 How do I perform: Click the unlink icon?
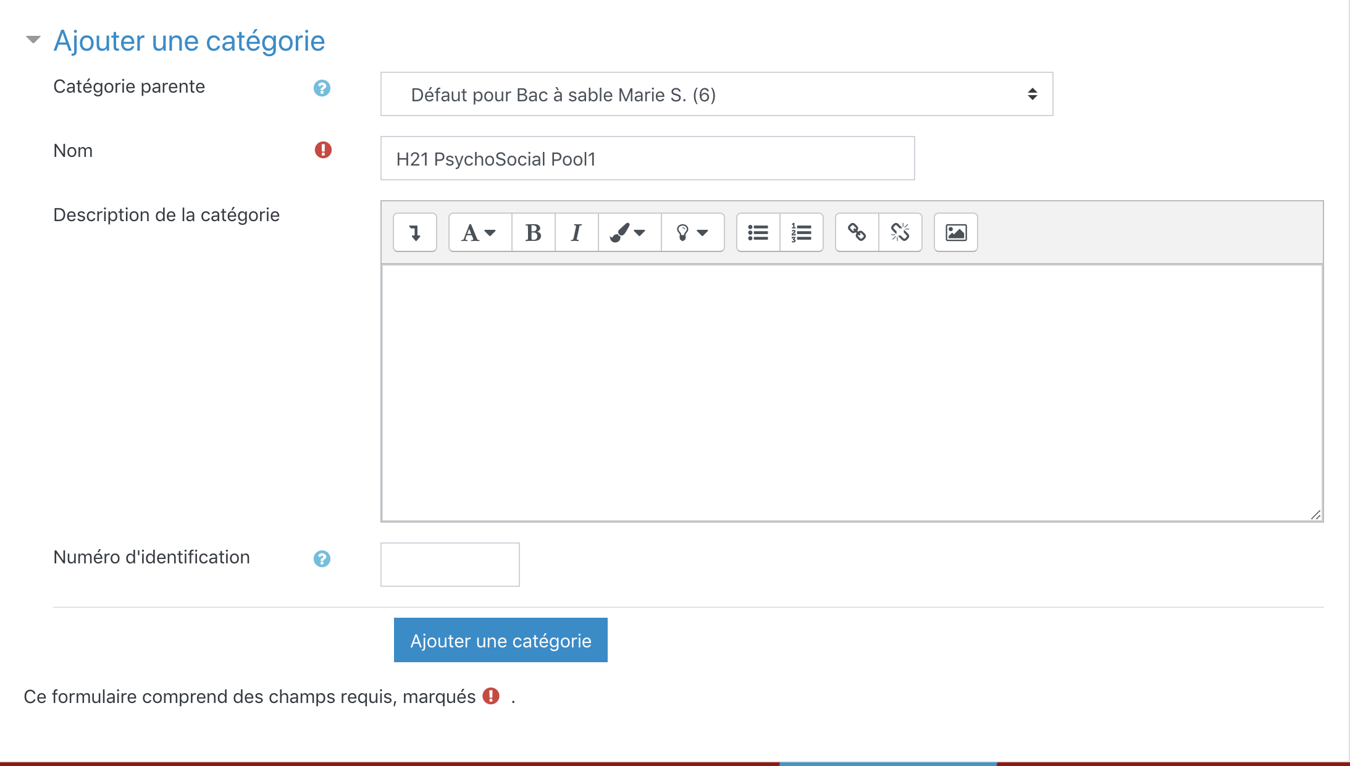tap(900, 232)
